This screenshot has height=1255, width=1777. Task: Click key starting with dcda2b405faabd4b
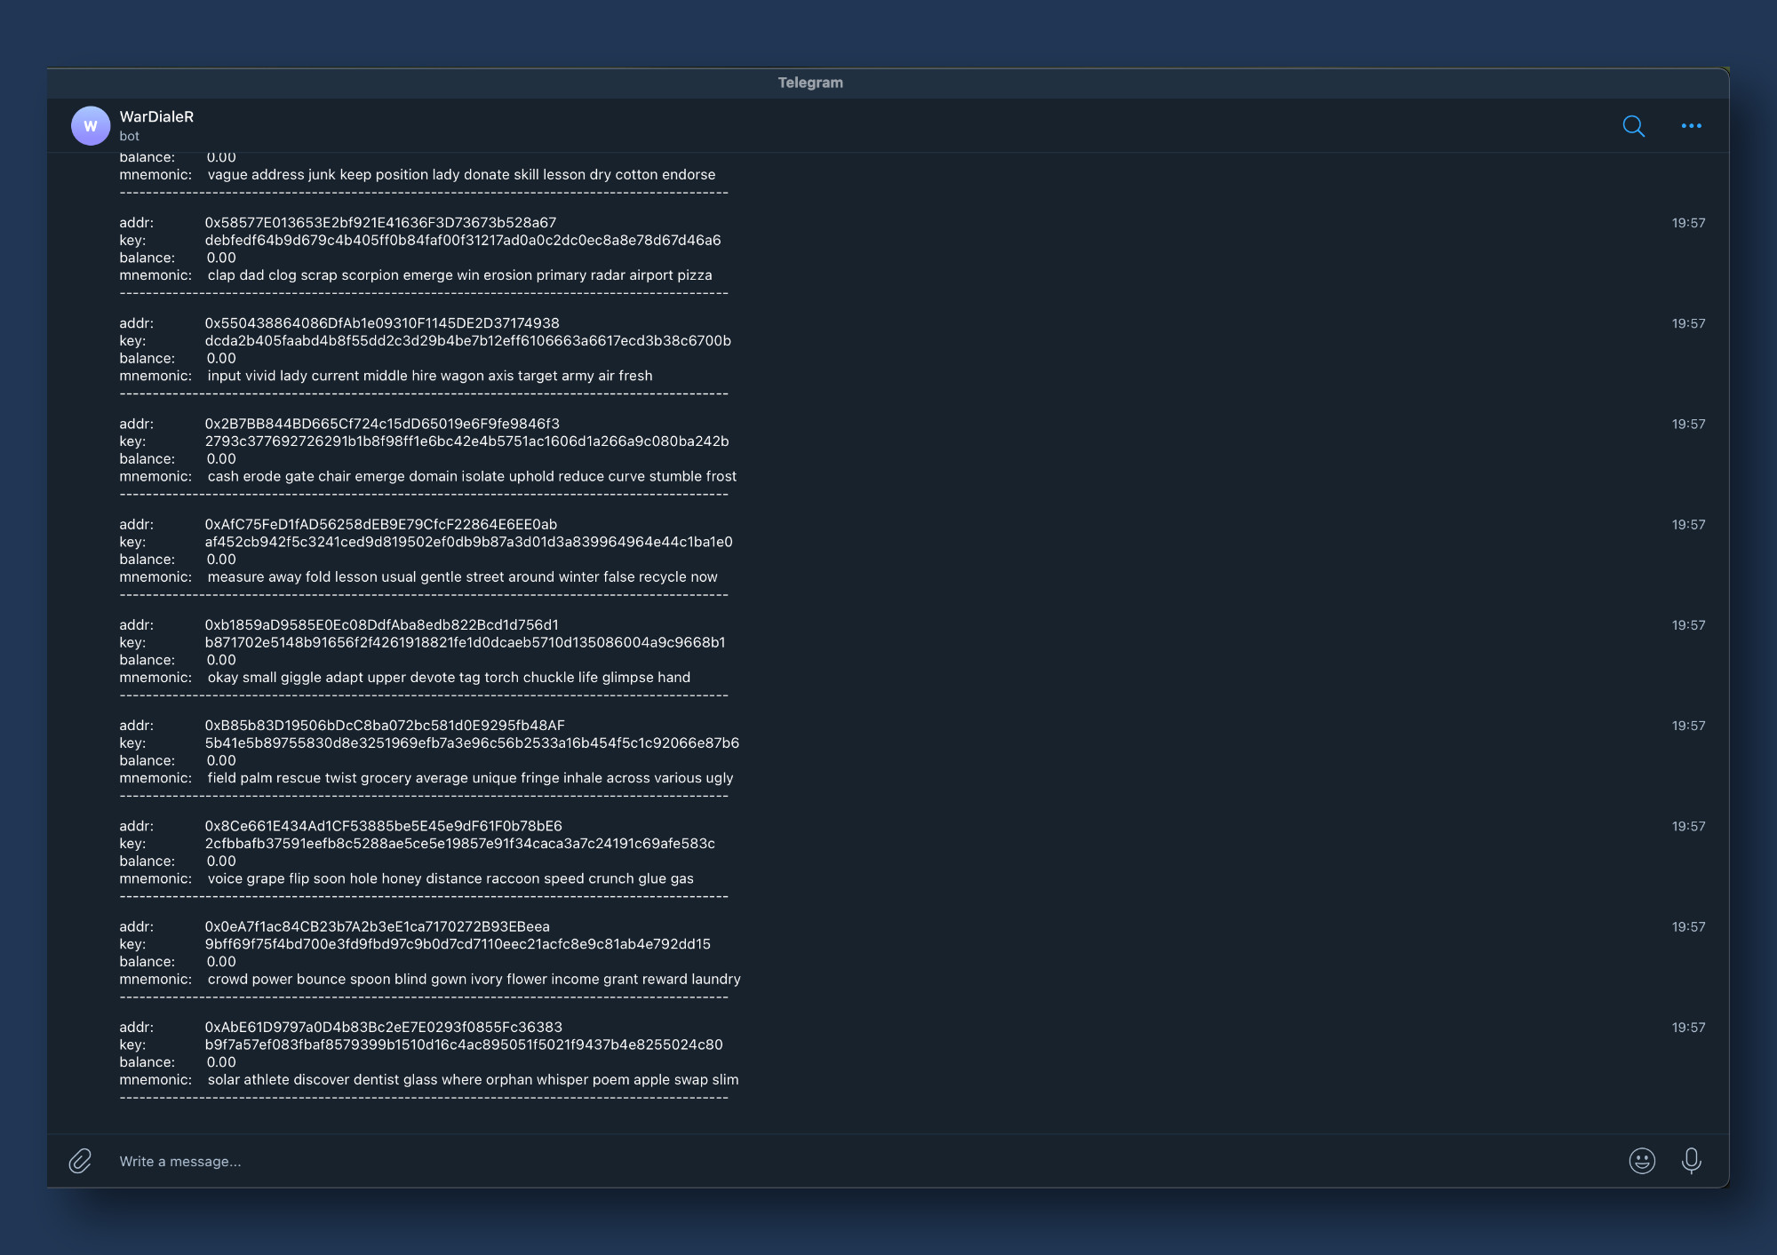click(468, 341)
